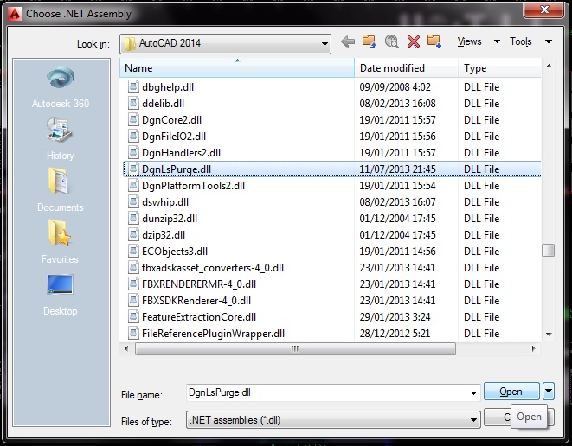Click date 29/01/2013 3:24
Image resolution: width=572 pixels, height=446 pixels.
point(395,316)
